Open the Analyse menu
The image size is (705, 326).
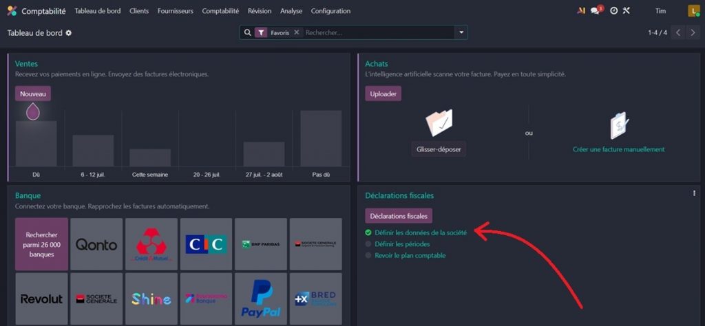point(291,11)
